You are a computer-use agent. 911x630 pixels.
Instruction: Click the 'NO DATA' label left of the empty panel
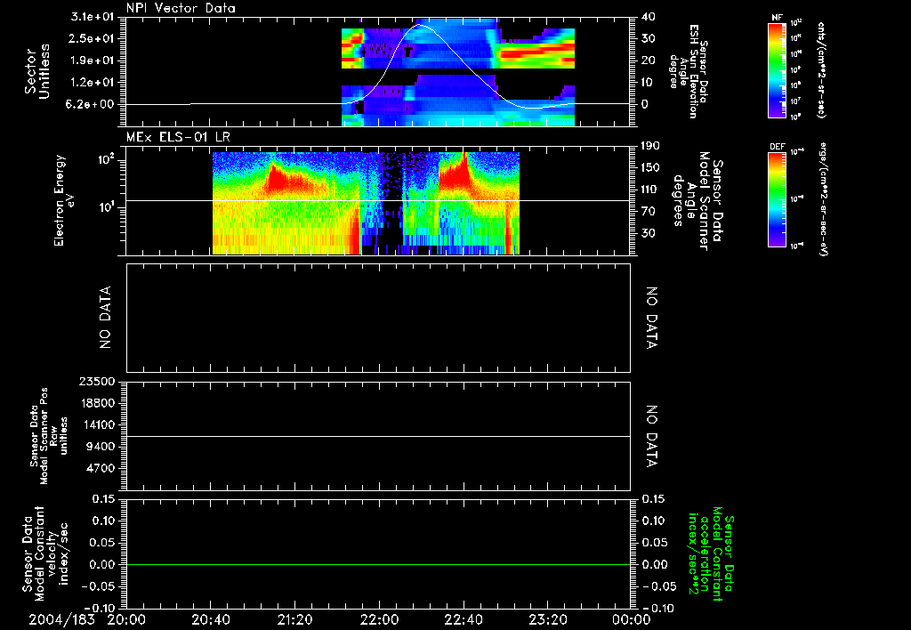coord(105,318)
